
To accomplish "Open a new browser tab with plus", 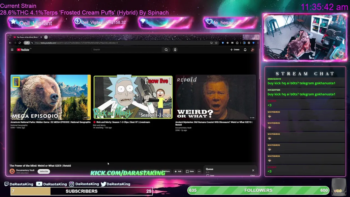I will [46, 37].
